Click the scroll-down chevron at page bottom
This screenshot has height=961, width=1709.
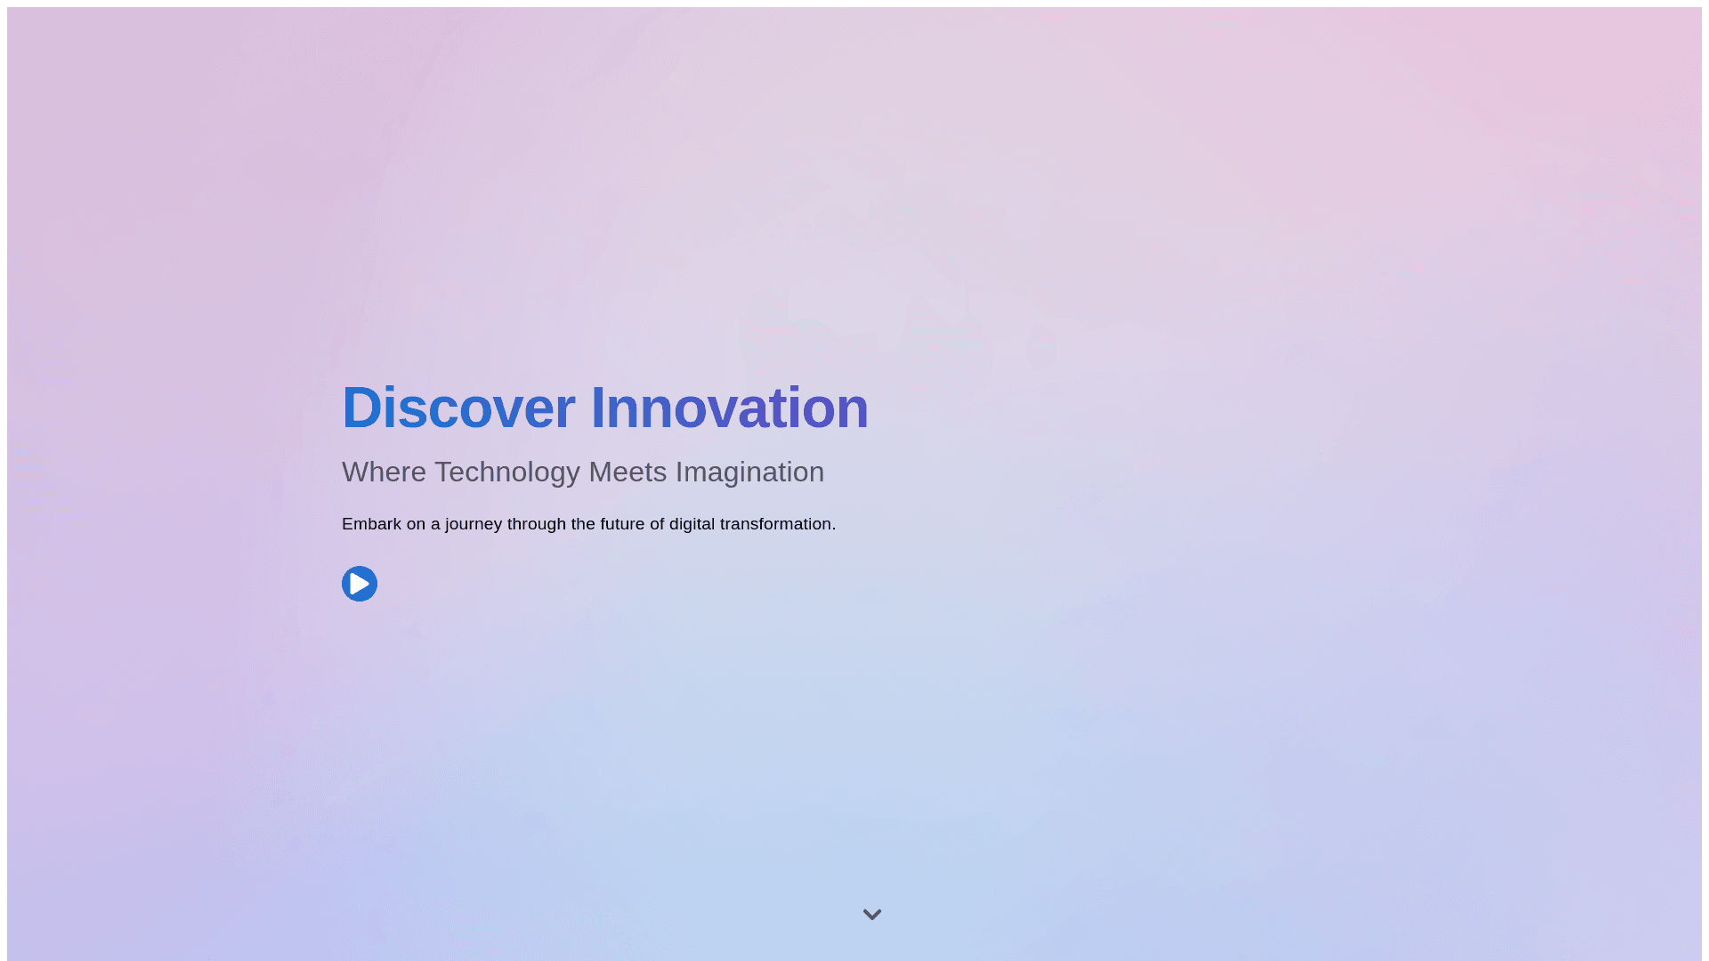click(872, 915)
